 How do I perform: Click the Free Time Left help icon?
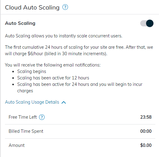click(42, 117)
